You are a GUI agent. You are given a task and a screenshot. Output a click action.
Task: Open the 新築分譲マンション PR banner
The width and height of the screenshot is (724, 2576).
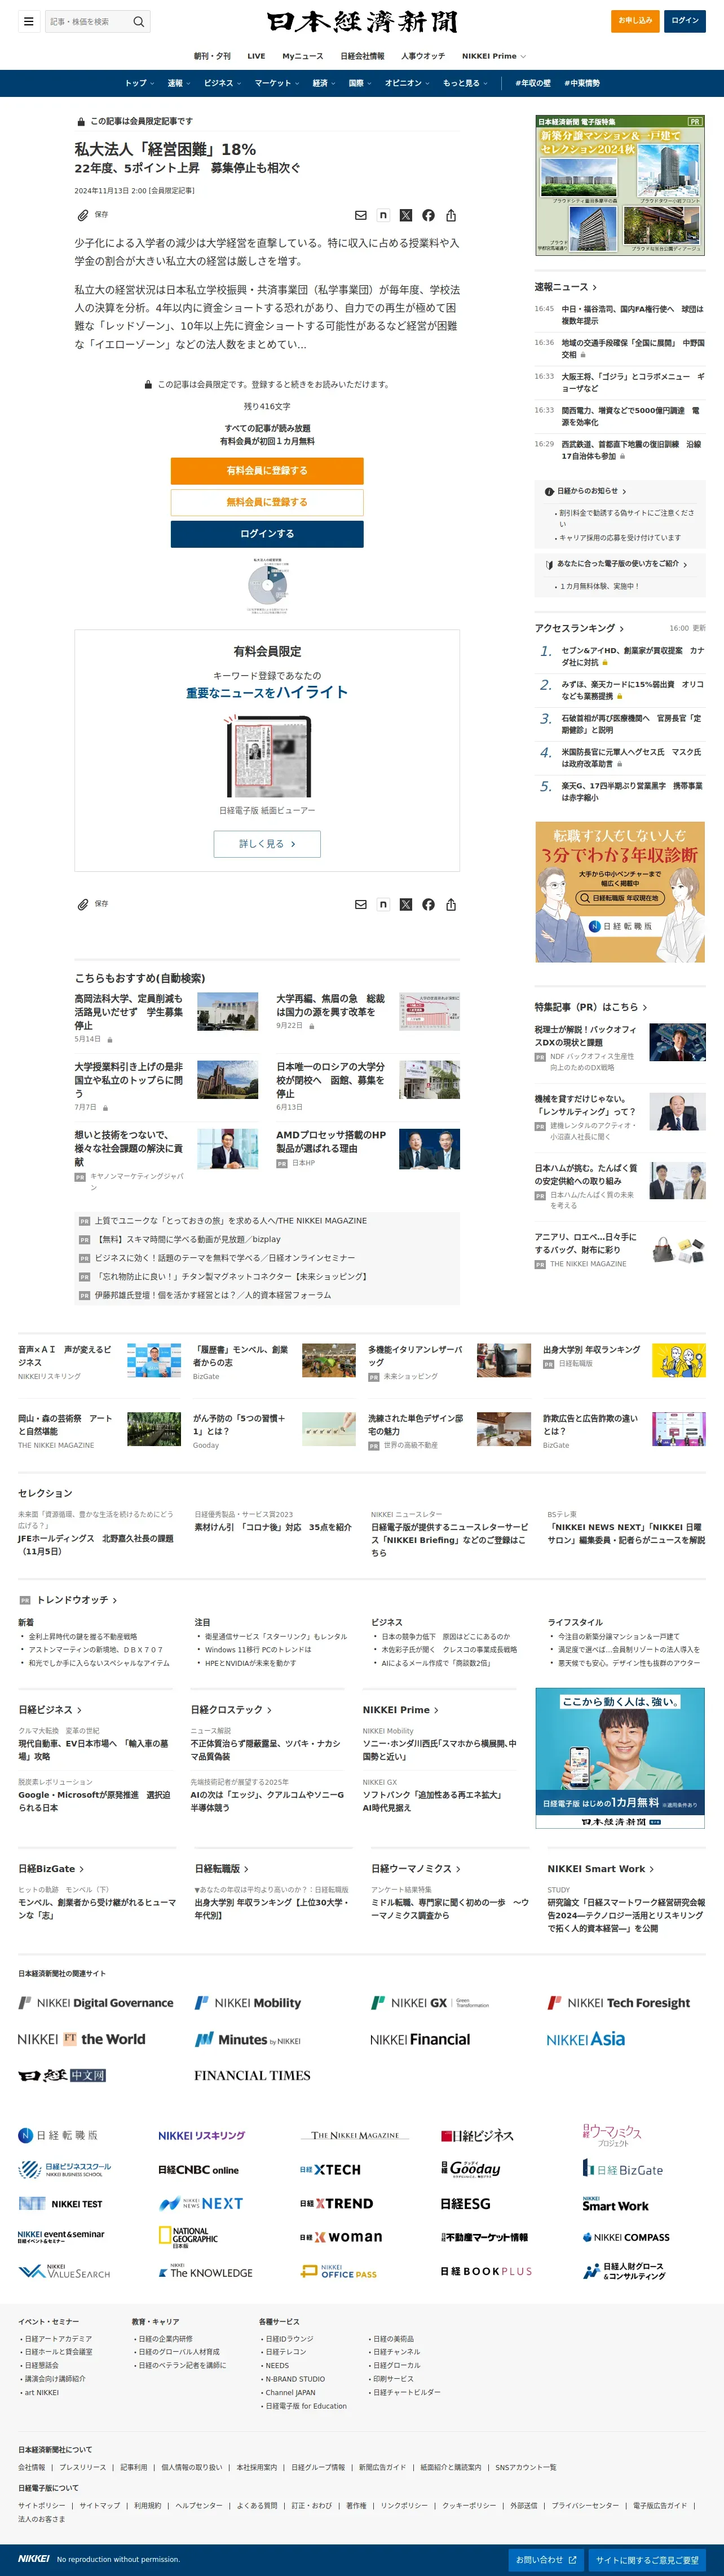tap(620, 185)
